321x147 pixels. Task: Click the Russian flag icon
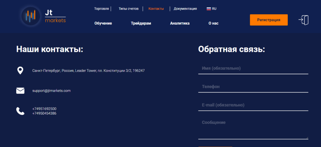(208, 9)
